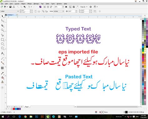Select the Pick tool in the toolbox
Image resolution: width=148 pixels, height=119 pixels.
pyautogui.click(x=2, y=16)
